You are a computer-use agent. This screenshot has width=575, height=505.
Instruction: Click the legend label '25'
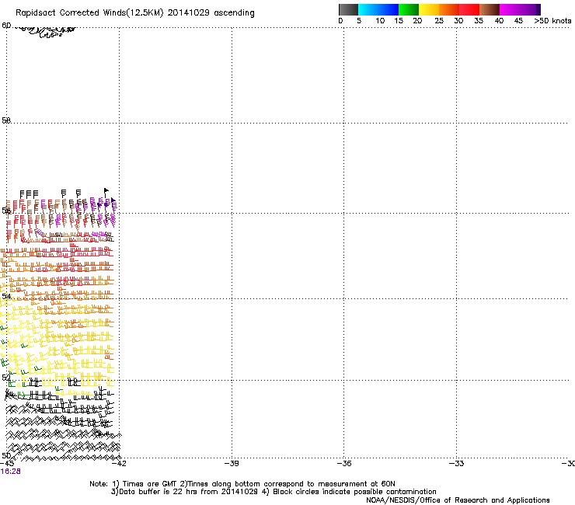[x=439, y=21]
